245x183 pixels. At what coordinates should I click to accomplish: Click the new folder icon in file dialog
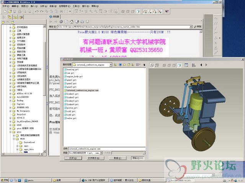[129, 64]
